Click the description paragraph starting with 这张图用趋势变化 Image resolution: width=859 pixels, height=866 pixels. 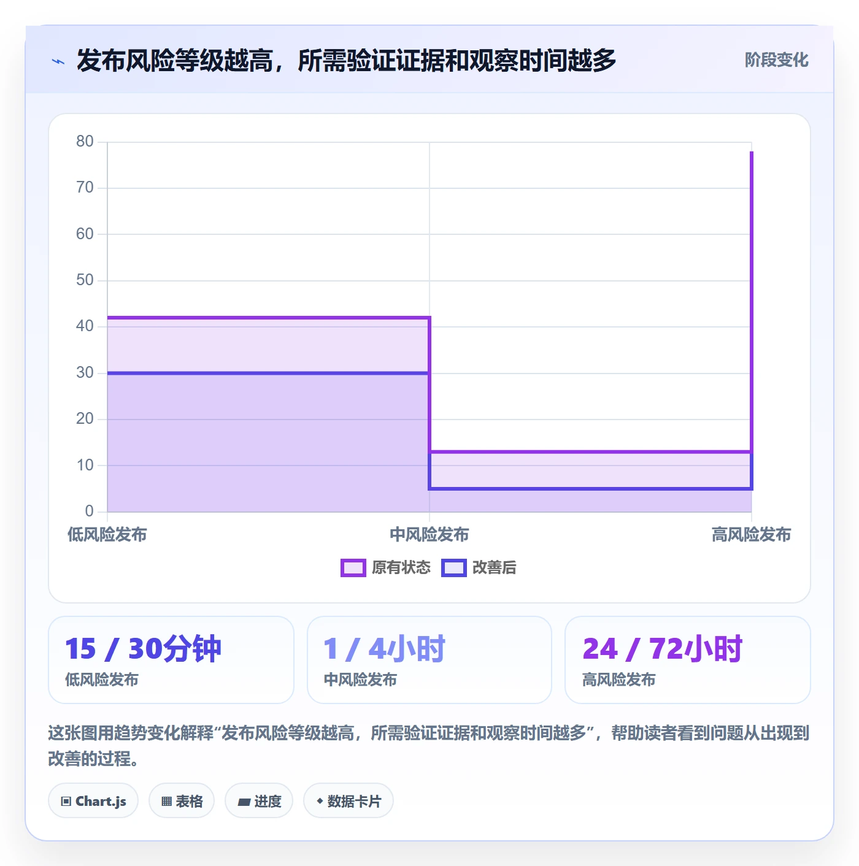click(429, 746)
